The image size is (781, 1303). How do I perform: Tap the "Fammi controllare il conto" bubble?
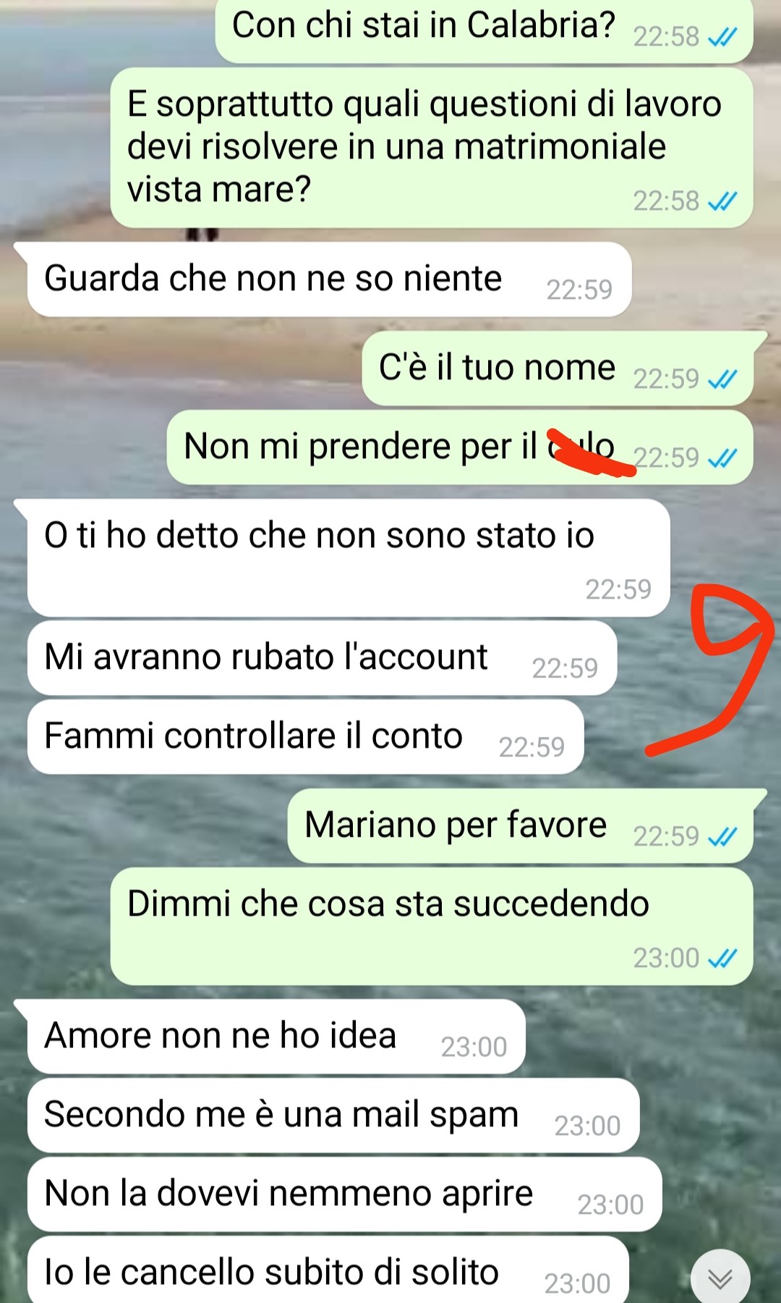click(305, 737)
